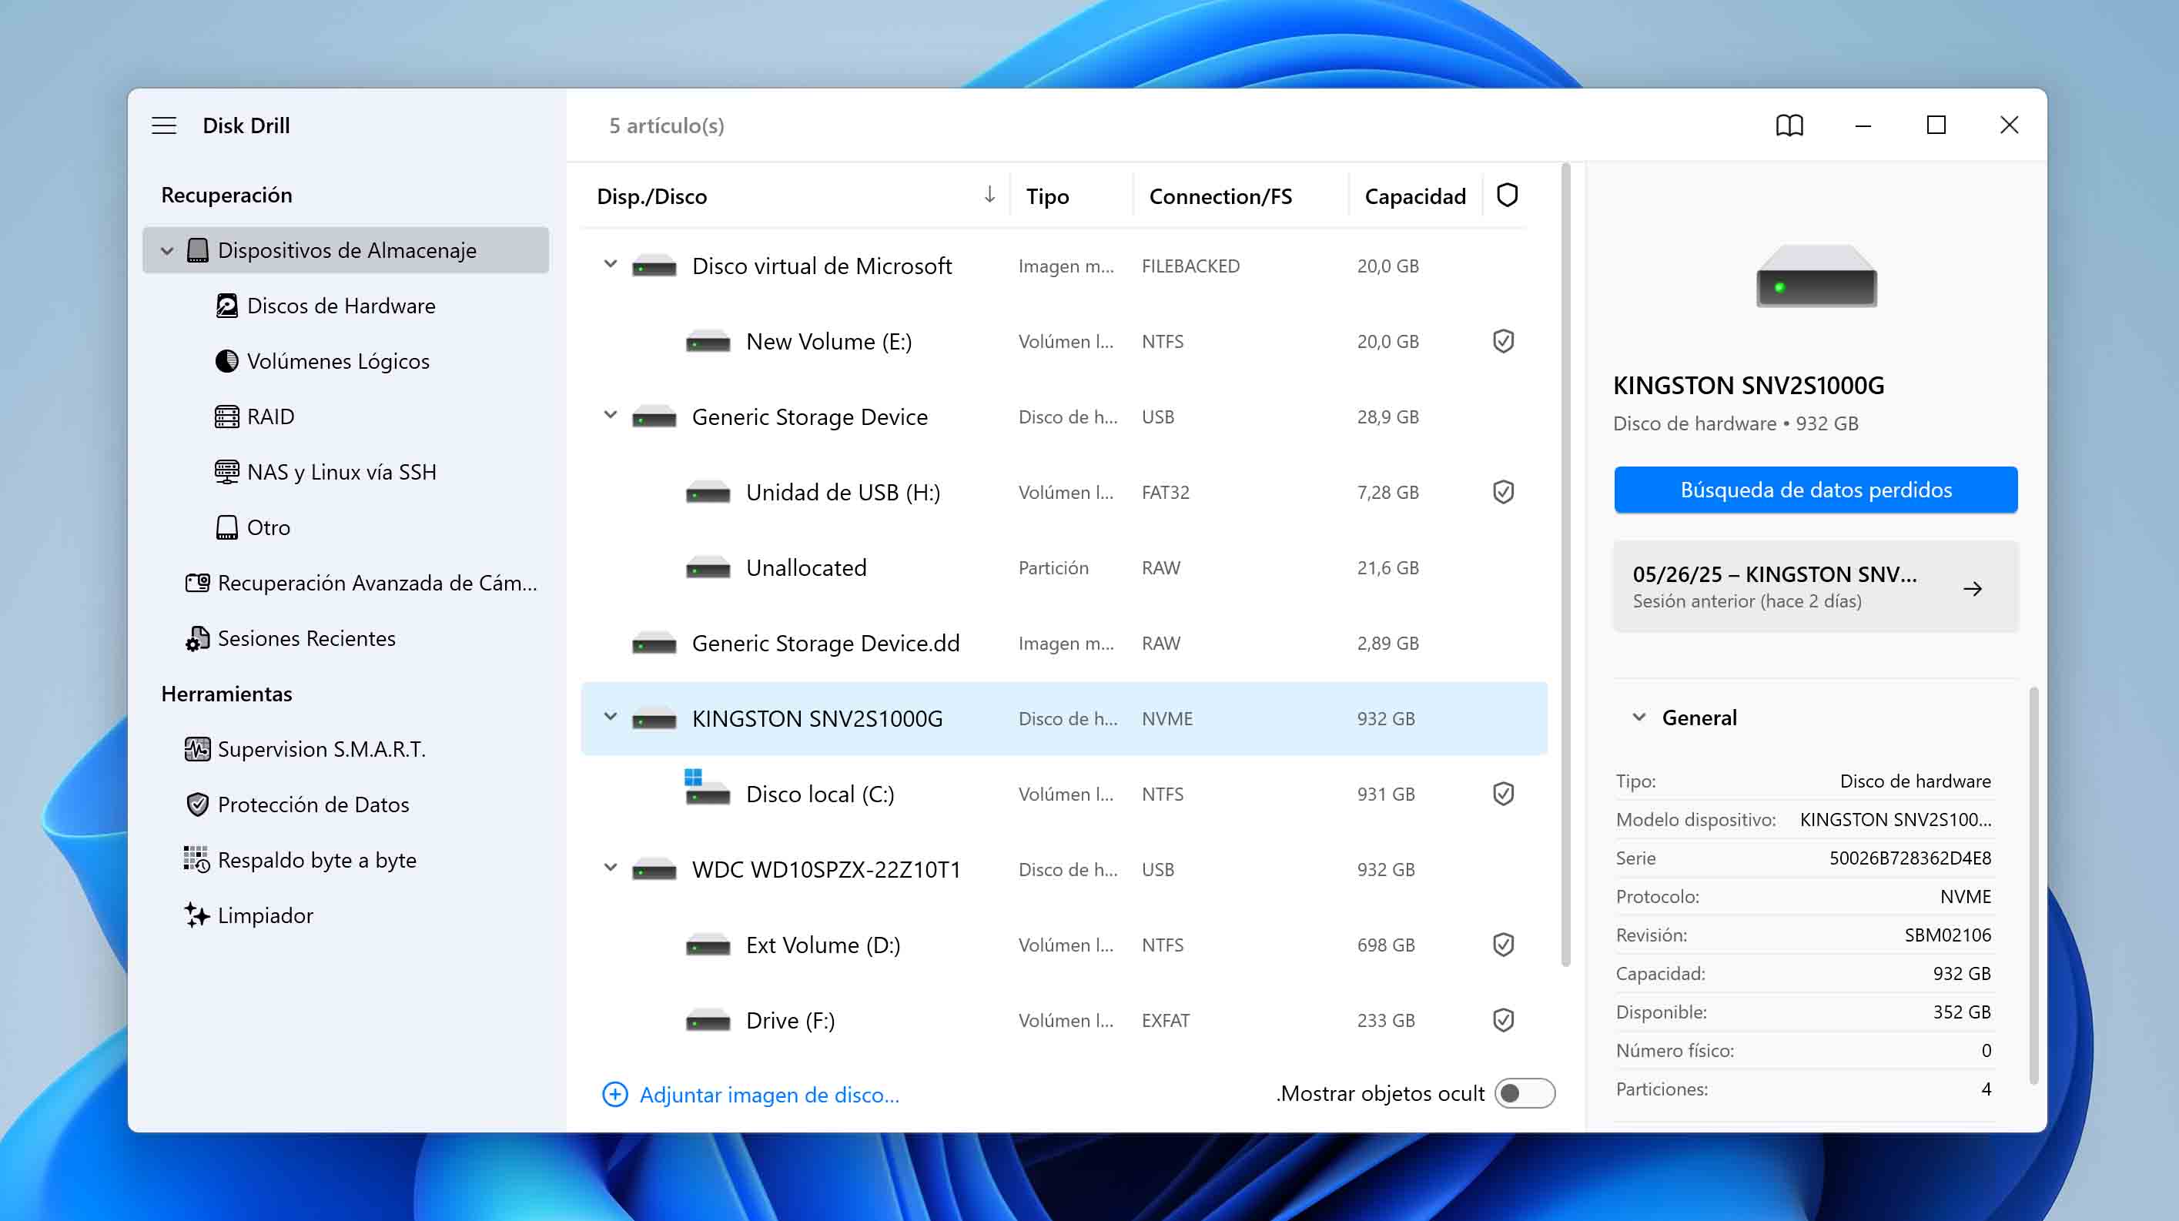Sort by Tipo column header

point(1047,196)
